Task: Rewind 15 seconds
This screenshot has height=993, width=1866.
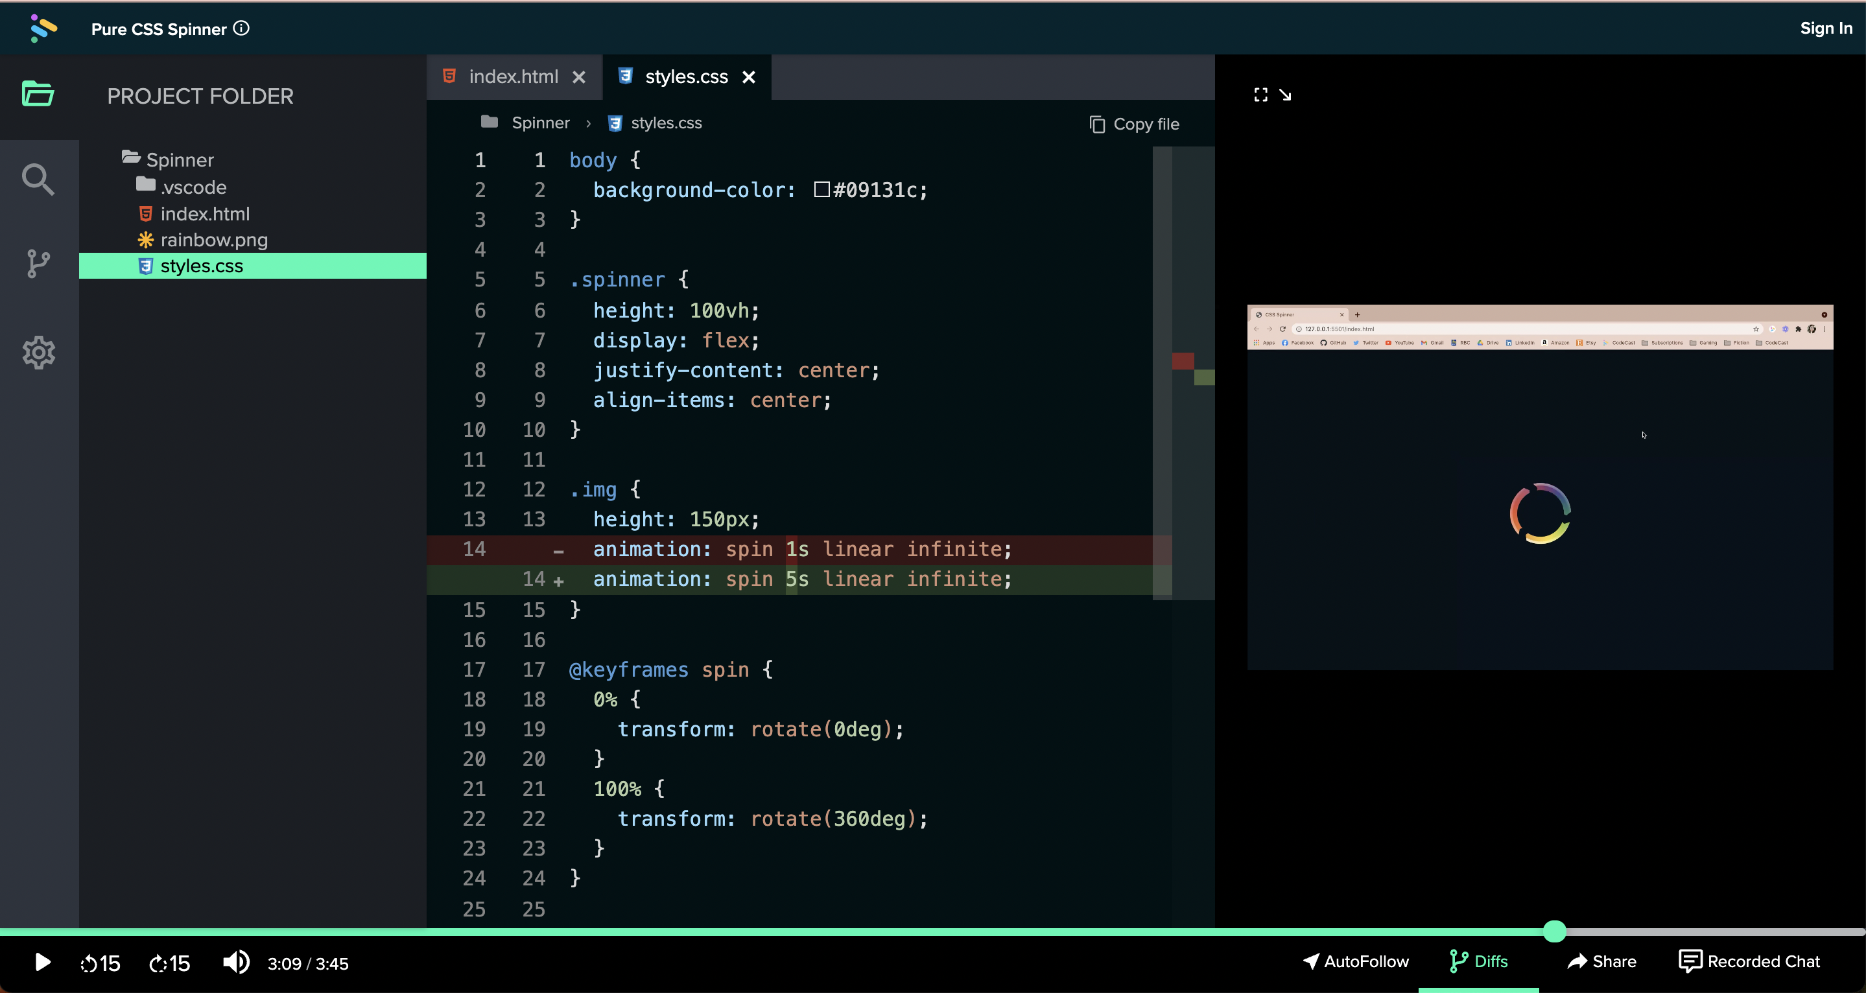Action: point(100,963)
